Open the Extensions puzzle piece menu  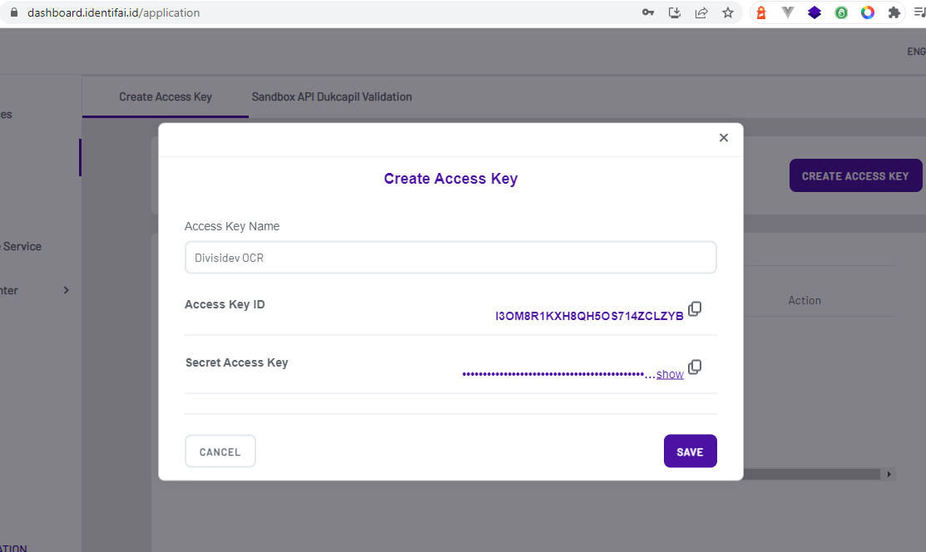click(894, 12)
